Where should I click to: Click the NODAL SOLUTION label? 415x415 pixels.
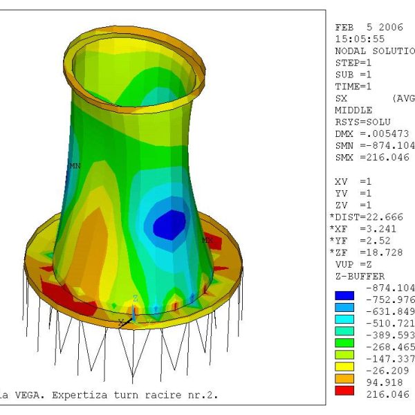coord(372,51)
